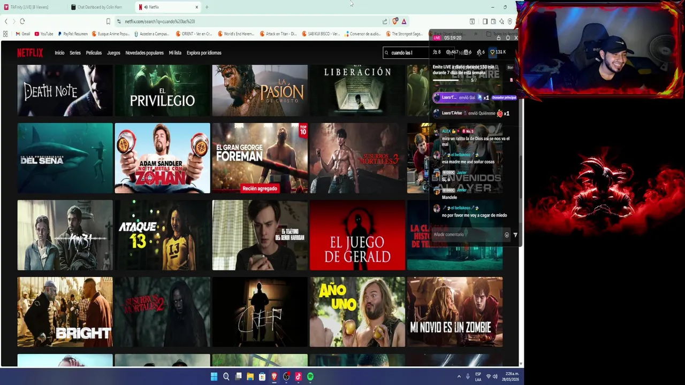Open OBS Studio from the taskbar
Viewport: 685px width, 385px height.
click(286, 376)
